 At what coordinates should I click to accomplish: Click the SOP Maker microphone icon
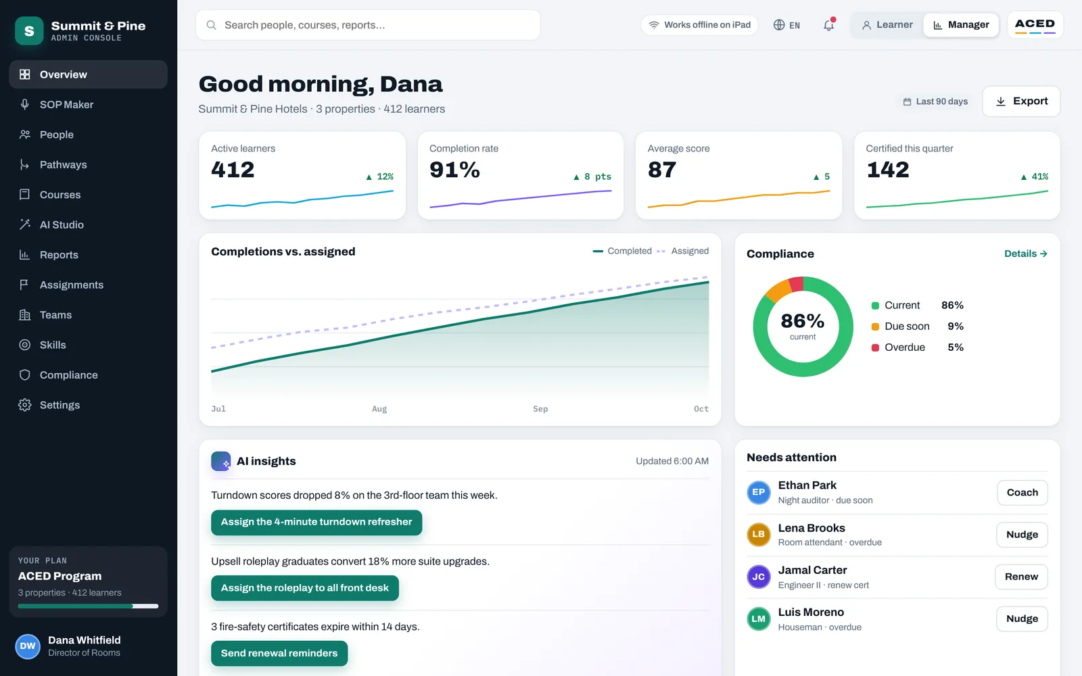[x=25, y=105]
